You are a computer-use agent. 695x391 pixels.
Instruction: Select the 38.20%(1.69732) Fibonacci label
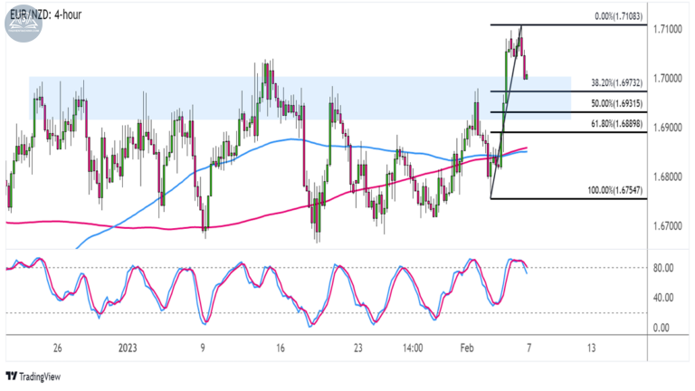click(616, 82)
